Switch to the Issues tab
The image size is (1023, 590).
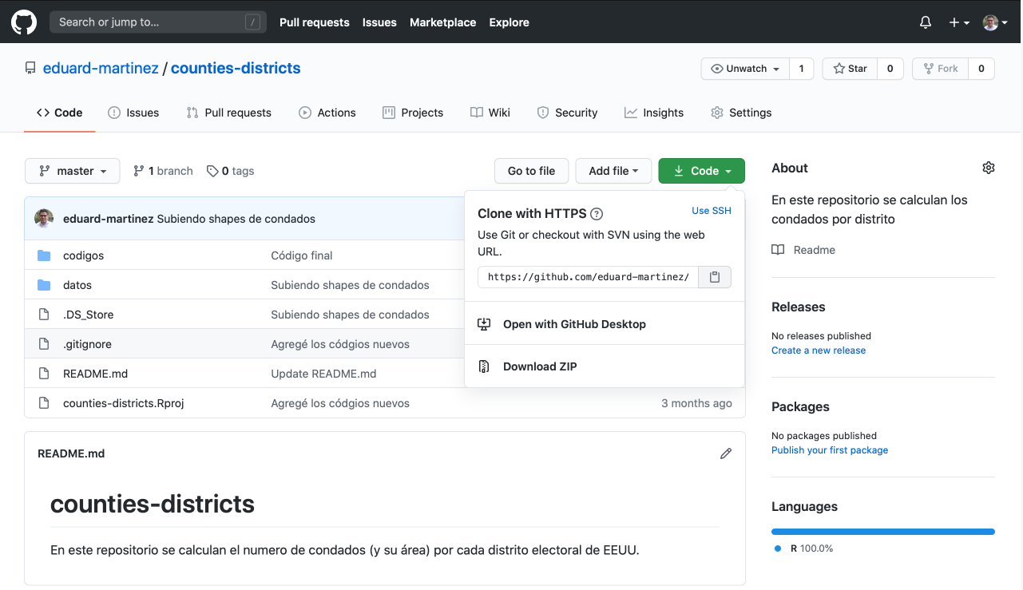pyautogui.click(x=133, y=113)
